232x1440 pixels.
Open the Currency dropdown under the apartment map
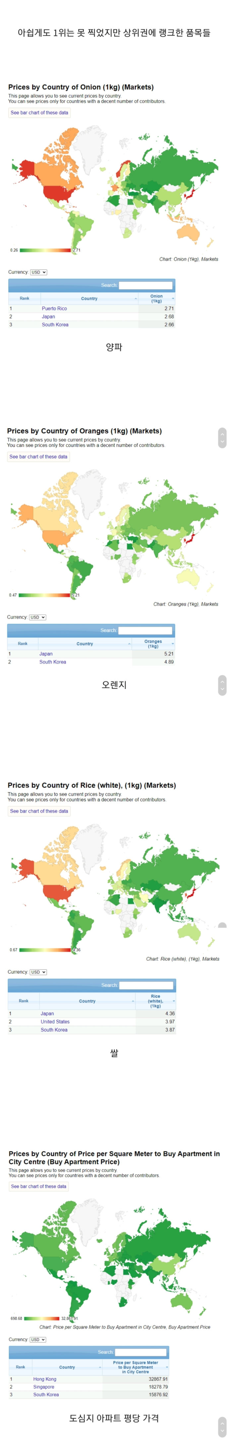38,1340
